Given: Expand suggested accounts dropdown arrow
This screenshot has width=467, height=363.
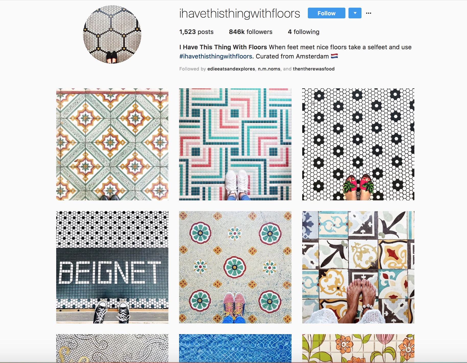Looking at the screenshot, I should 355,13.
